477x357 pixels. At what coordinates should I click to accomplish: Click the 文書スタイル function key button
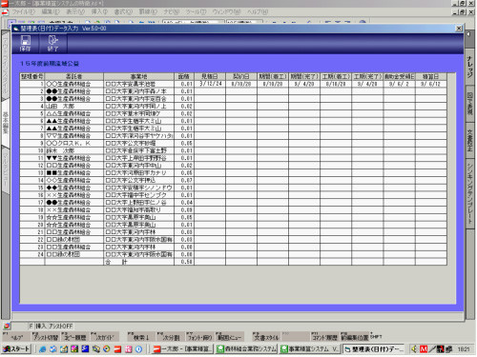pos(266,337)
